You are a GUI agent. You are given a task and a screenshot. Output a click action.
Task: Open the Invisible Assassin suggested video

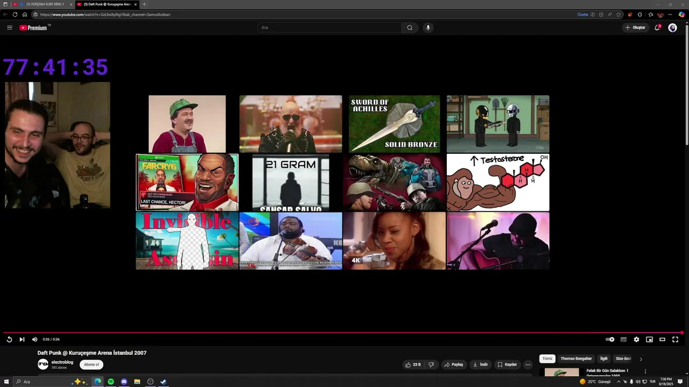(187, 241)
